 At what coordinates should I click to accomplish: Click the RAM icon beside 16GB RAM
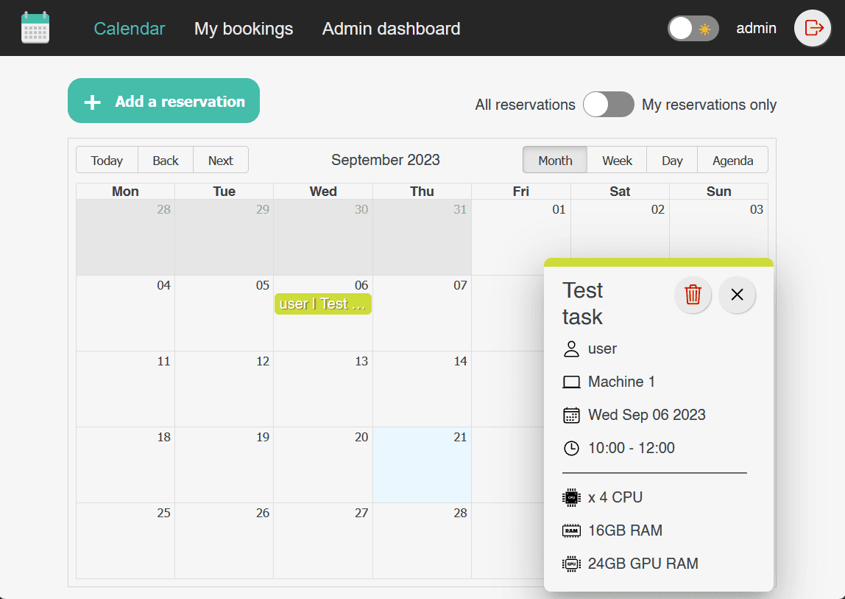571,530
